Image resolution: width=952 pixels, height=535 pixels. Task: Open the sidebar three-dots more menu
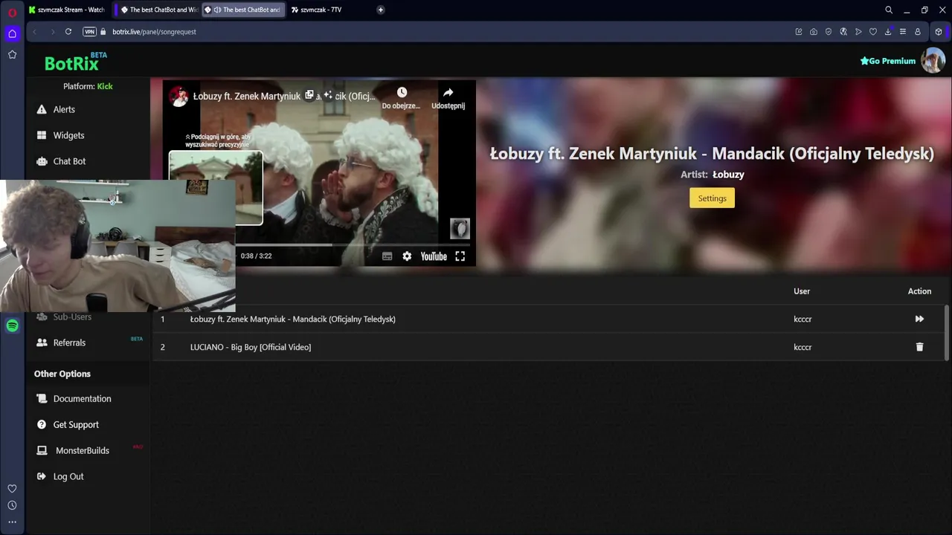(12, 522)
